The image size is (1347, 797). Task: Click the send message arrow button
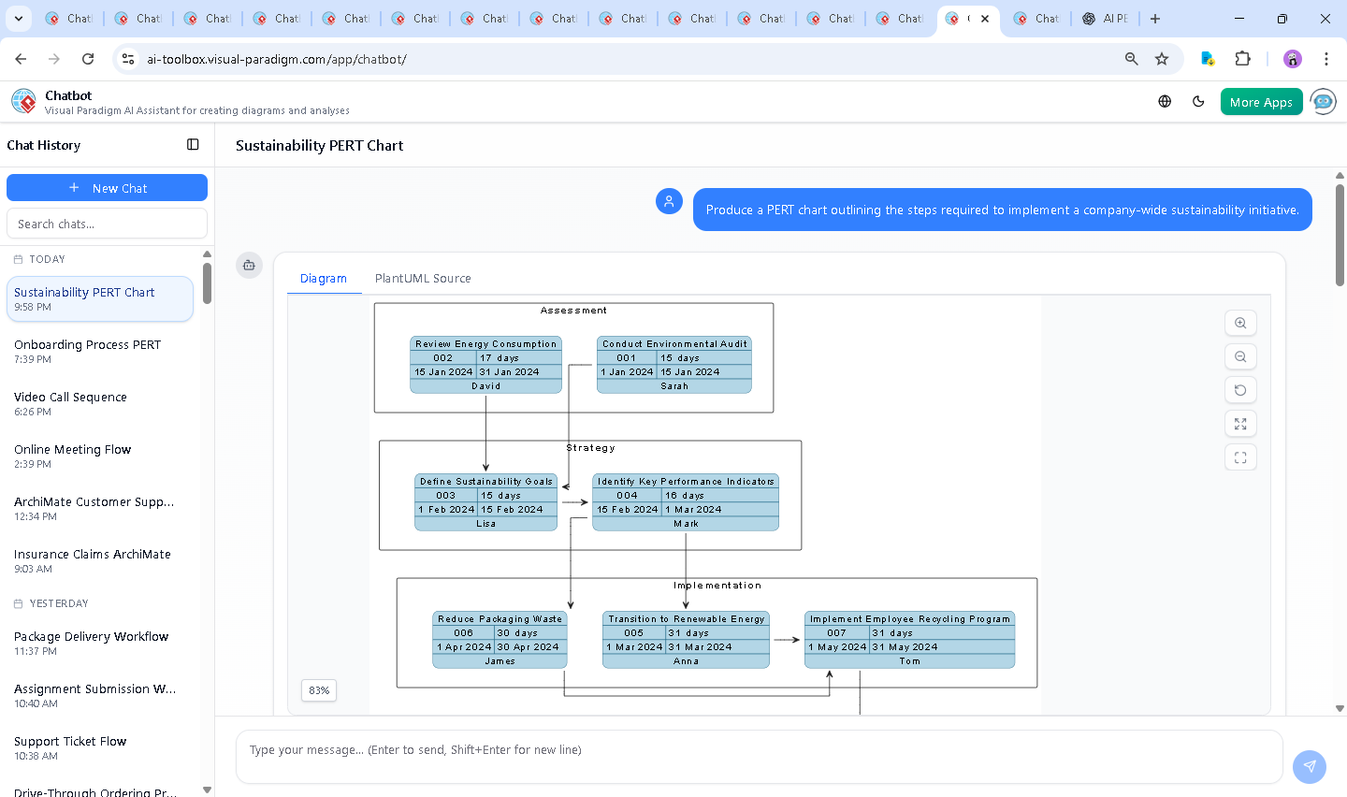1309,766
